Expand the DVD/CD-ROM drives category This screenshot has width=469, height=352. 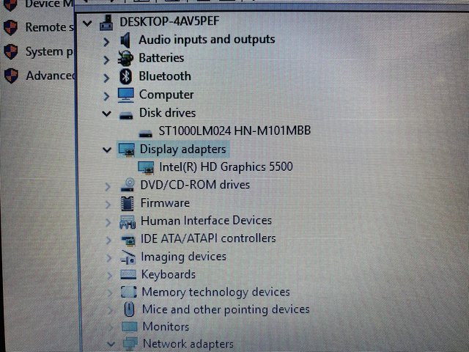click(108, 187)
